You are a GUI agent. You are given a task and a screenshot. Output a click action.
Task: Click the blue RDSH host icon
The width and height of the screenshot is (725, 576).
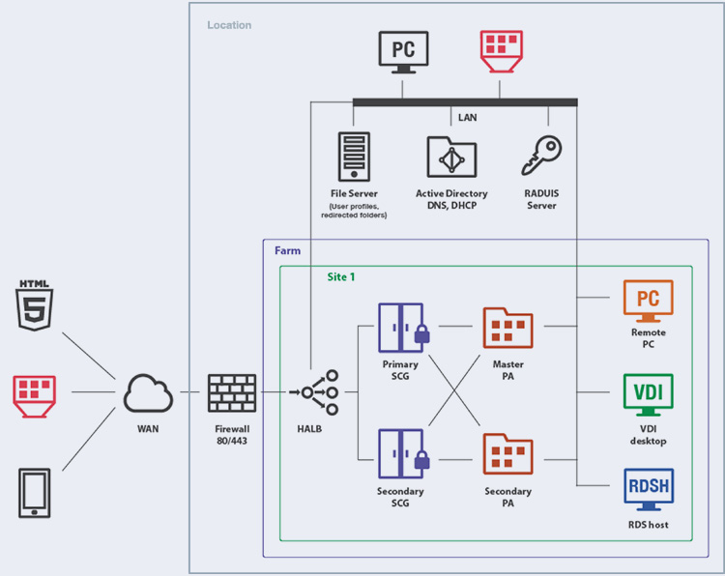tap(649, 490)
